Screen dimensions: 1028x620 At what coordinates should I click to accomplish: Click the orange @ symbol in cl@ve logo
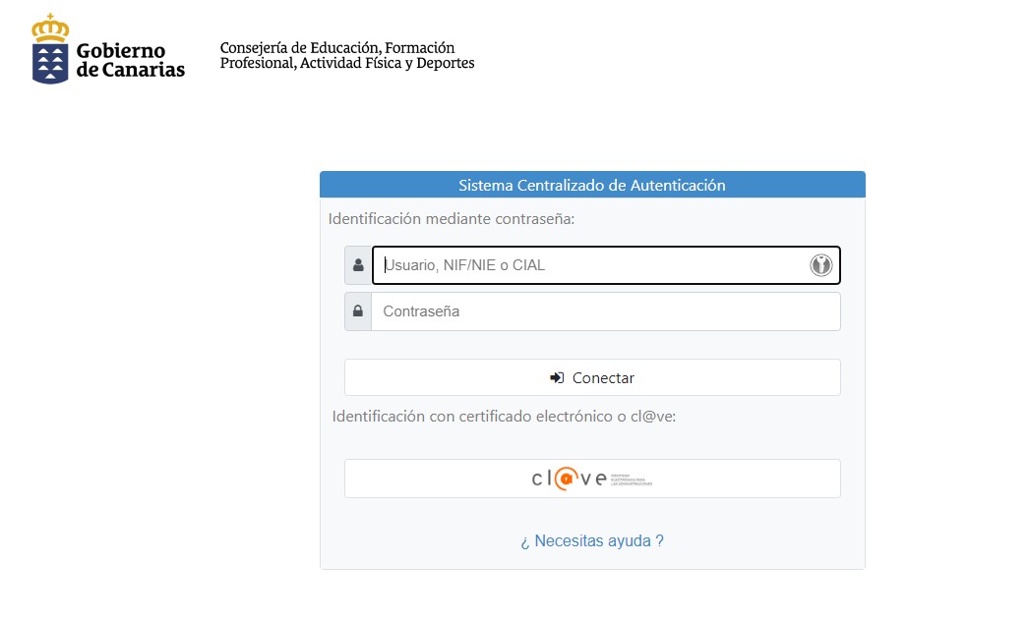click(567, 479)
